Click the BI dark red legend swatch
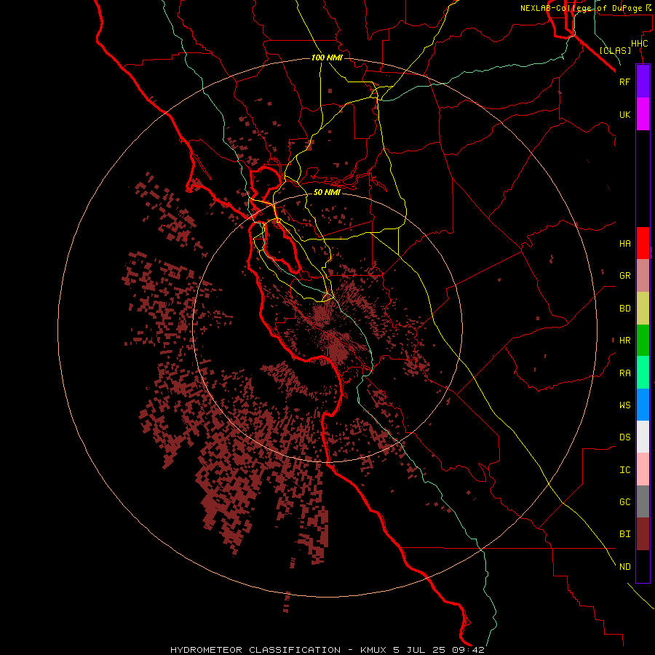The image size is (655, 655). coord(643,534)
